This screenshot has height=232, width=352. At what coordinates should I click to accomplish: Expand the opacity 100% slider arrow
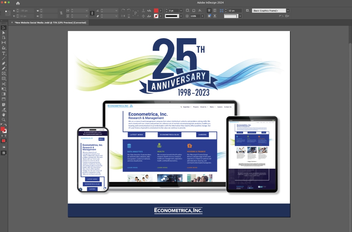(x=202, y=16)
